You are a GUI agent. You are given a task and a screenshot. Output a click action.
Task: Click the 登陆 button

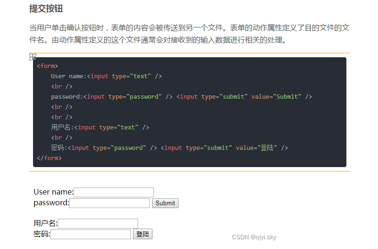[143, 234]
